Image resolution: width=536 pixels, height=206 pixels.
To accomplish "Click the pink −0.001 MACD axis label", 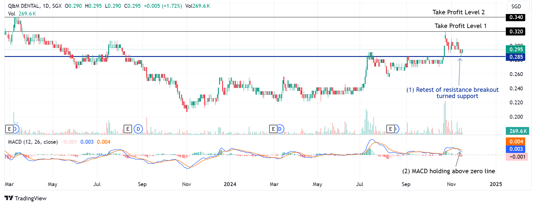I will coord(517,157).
